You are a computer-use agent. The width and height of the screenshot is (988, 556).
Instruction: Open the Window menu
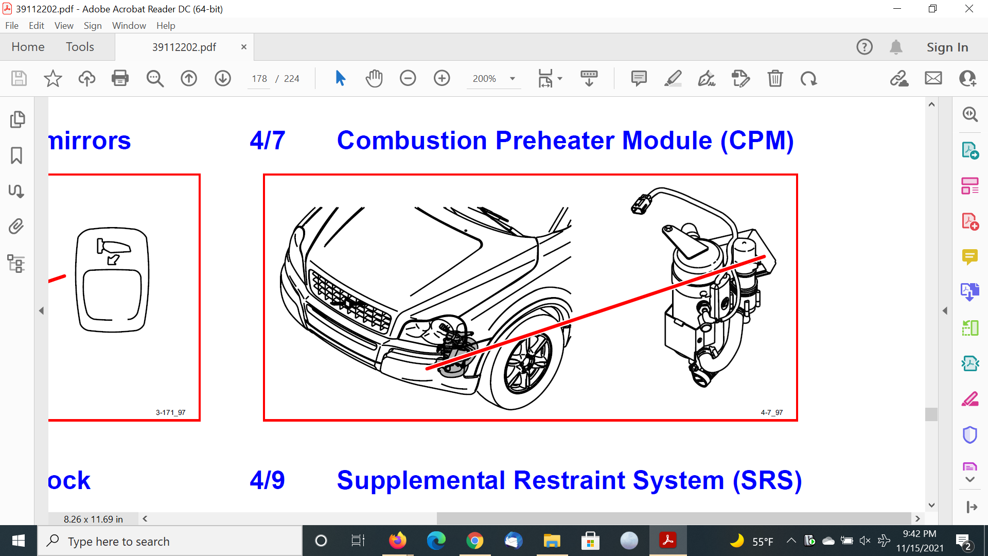click(x=129, y=26)
